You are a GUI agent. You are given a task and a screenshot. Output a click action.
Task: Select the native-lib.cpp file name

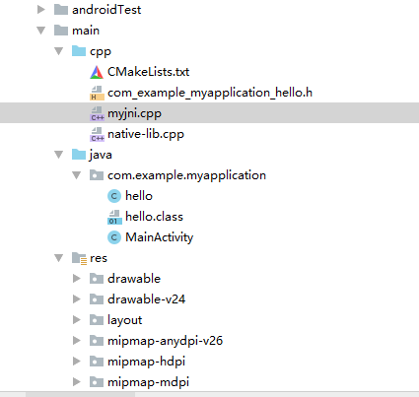[x=146, y=134]
